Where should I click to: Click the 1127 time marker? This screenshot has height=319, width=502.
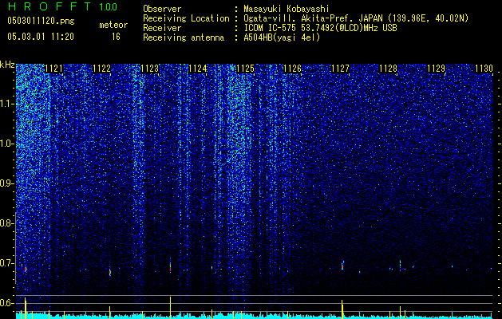(340, 69)
